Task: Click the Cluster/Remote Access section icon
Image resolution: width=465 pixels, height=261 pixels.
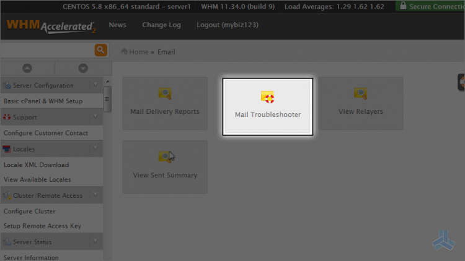Action: [x=7, y=195]
